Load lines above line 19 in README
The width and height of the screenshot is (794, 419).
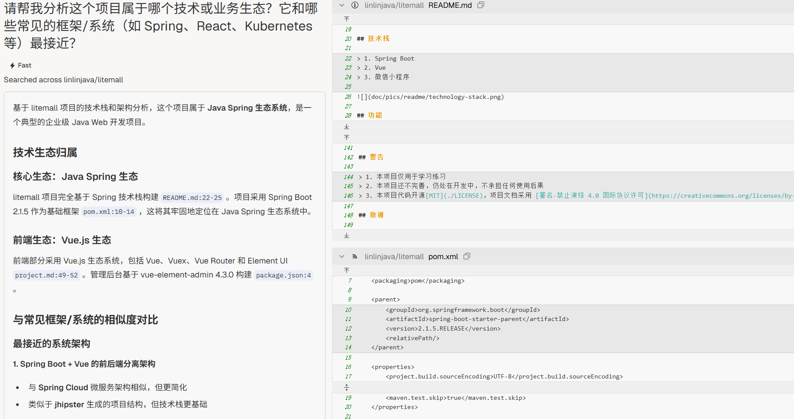point(347,19)
